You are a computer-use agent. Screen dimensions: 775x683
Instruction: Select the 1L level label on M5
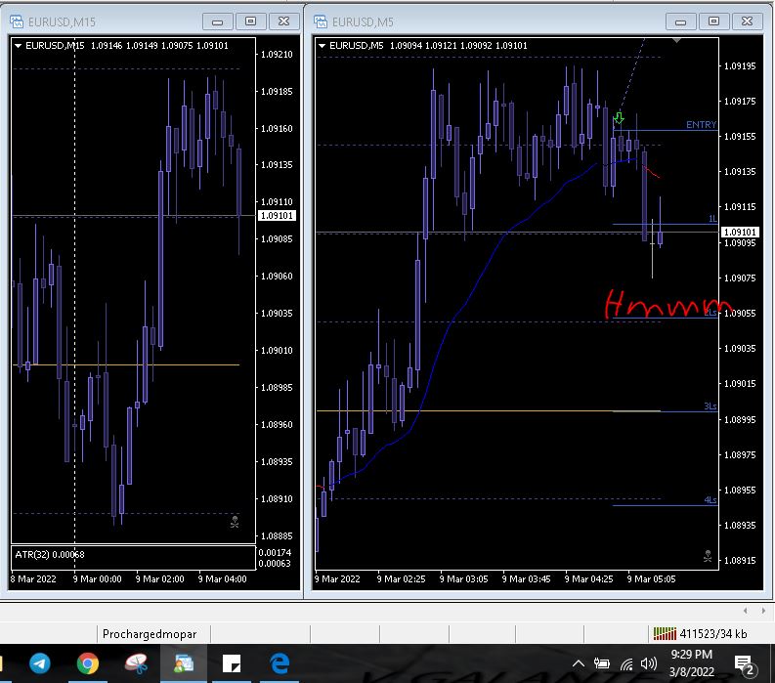(x=712, y=219)
